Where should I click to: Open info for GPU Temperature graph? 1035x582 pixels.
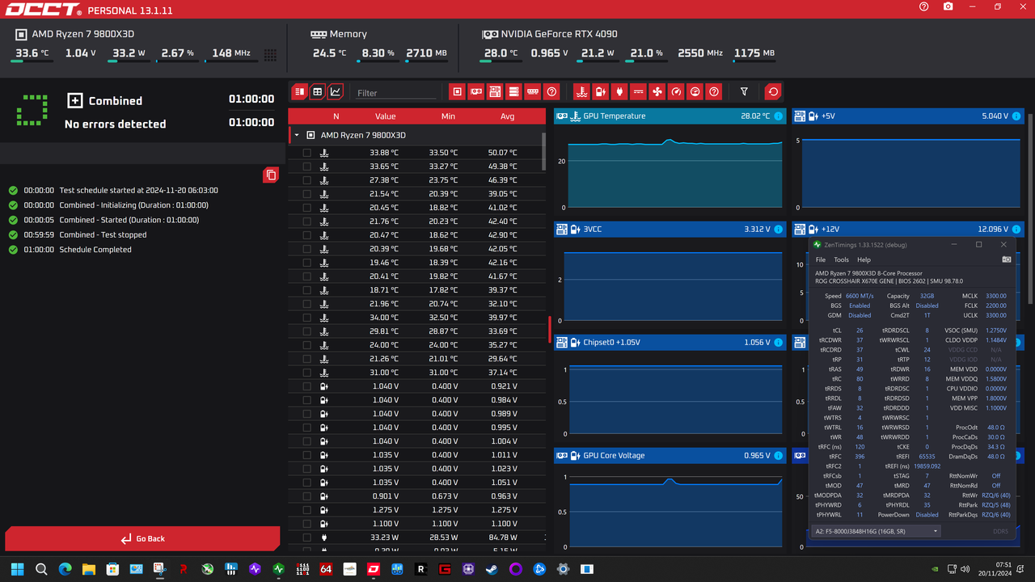point(778,116)
